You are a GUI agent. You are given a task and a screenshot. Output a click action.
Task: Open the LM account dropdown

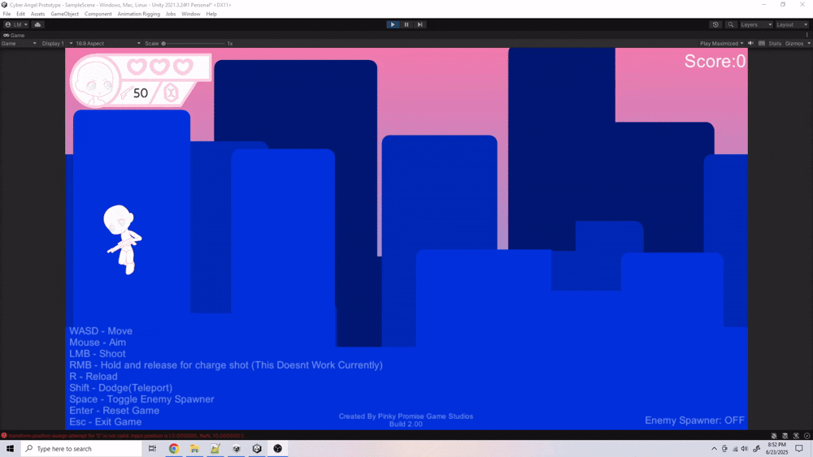coord(16,24)
